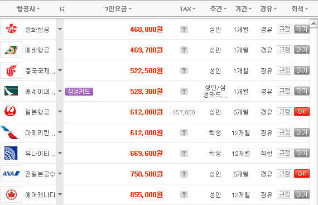Click the purple 삼성카드 badge
Image resolution: width=318 pixels, height=205 pixels.
79,92
